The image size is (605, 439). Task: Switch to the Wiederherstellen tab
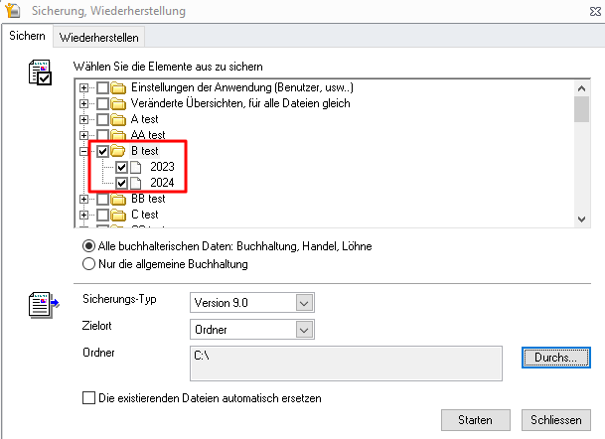pos(98,38)
